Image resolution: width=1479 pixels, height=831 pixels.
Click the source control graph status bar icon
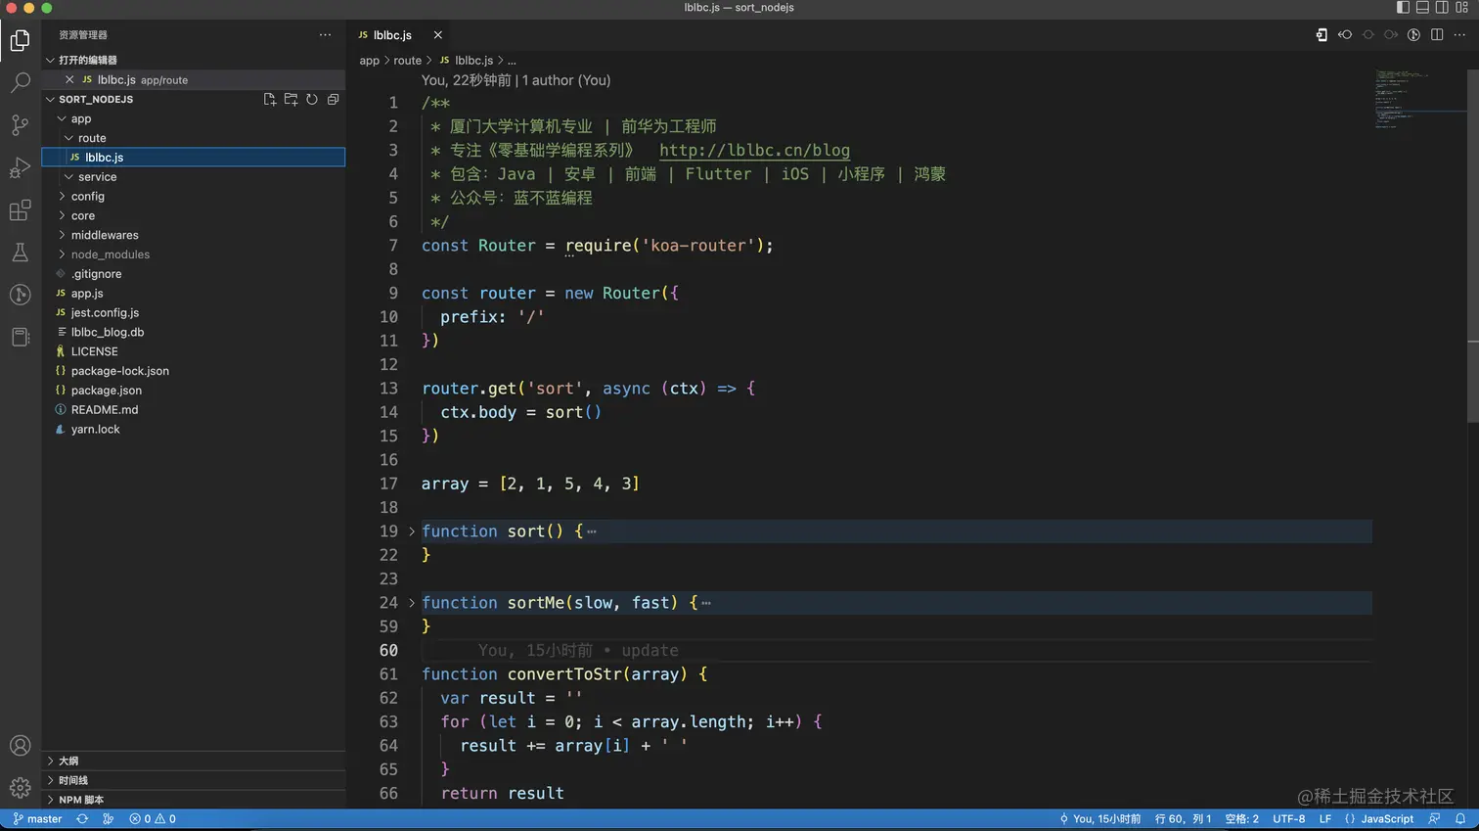click(109, 819)
